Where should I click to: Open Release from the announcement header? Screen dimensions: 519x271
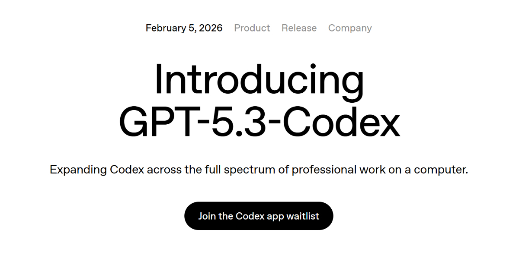click(299, 28)
